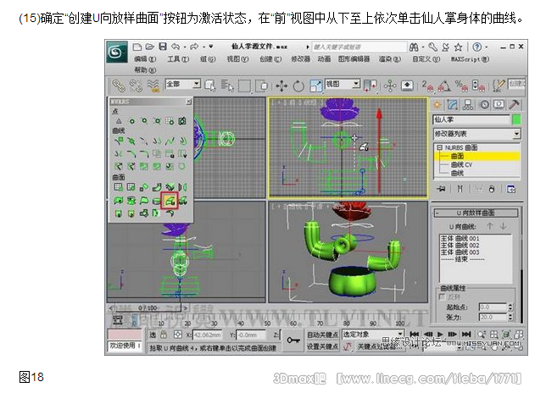Click the Spinner Snap toggle icon
This screenshot has height=393, width=546.
(x=478, y=86)
